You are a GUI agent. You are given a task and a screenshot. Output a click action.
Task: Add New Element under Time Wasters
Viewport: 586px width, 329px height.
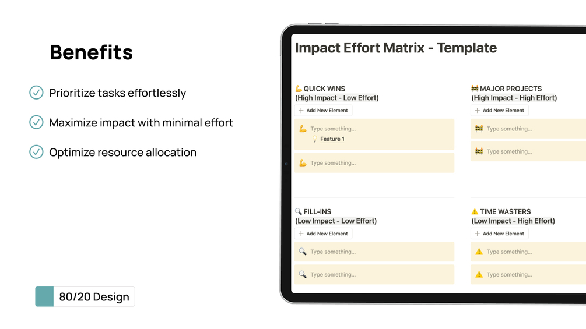click(x=499, y=234)
